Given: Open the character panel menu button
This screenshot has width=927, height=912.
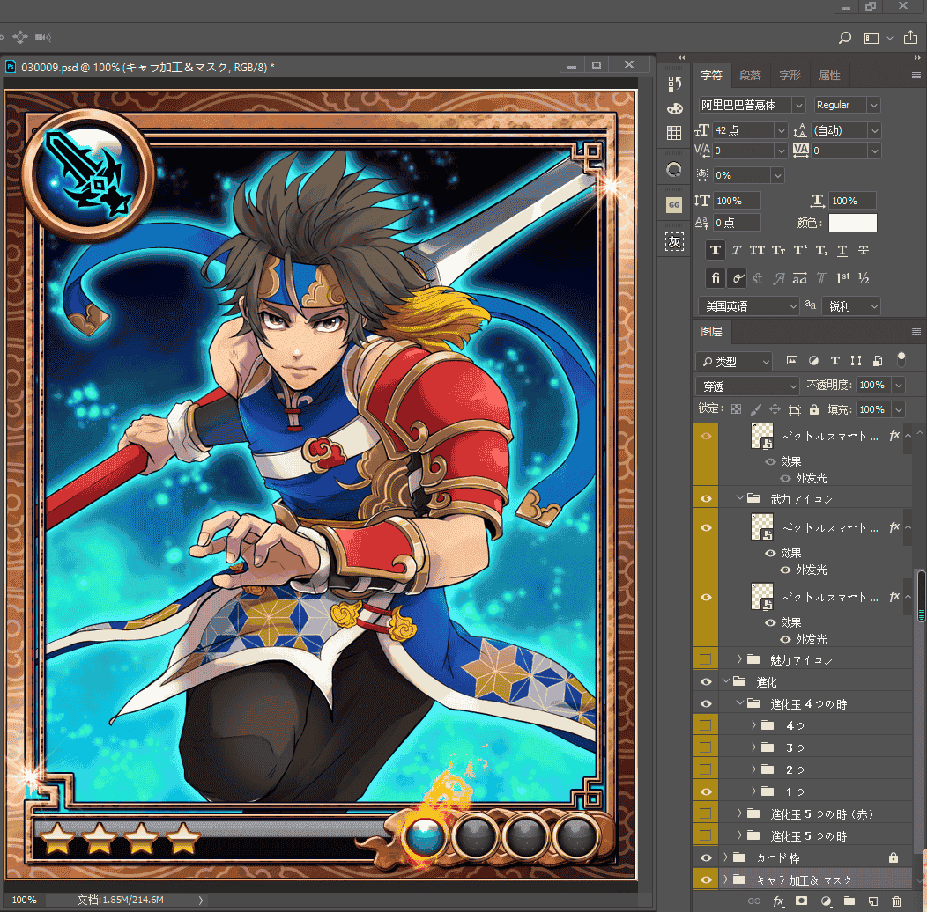Looking at the screenshot, I should pos(916,76).
